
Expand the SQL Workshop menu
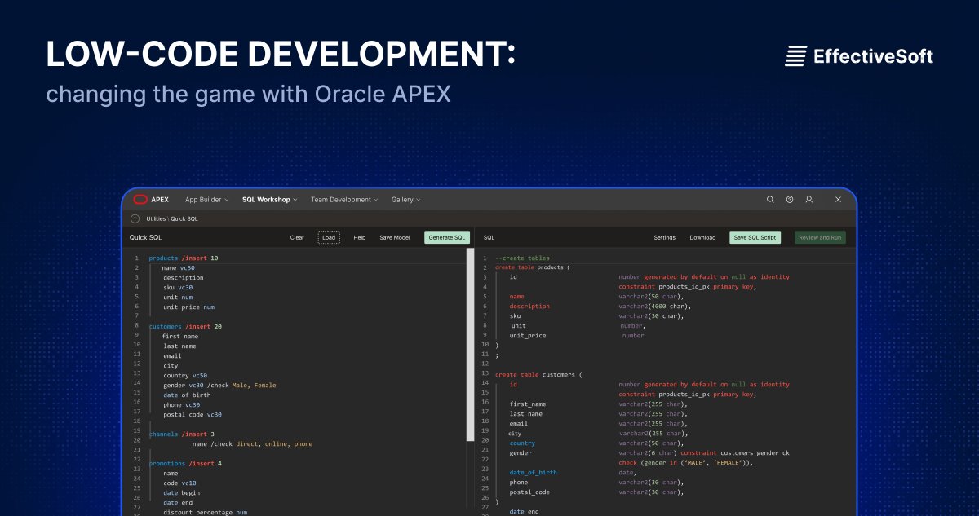[x=269, y=200]
